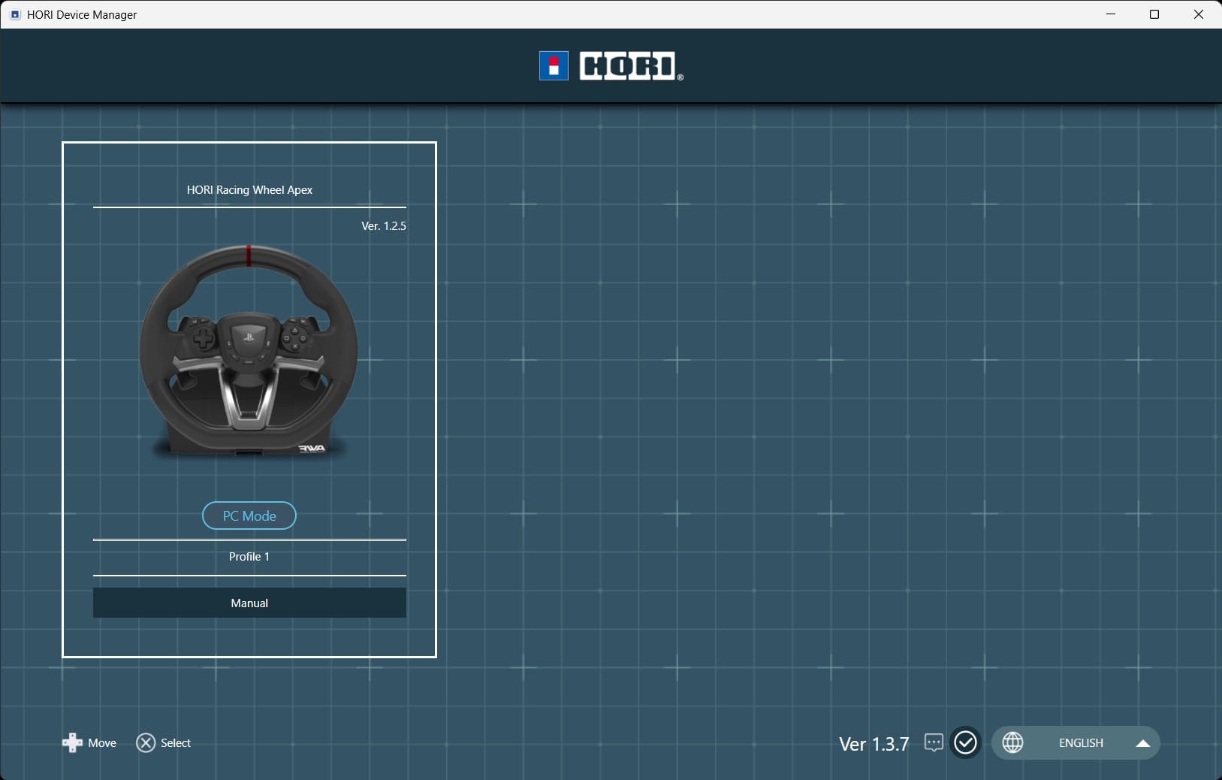
Task: Expand the language dropdown arrow
Action: (1142, 744)
